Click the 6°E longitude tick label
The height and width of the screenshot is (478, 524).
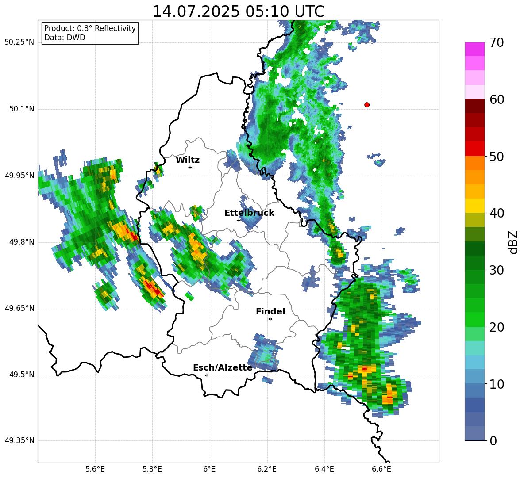pyautogui.click(x=210, y=469)
